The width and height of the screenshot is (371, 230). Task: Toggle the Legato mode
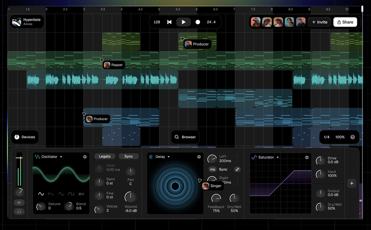click(x=105, y=156)
